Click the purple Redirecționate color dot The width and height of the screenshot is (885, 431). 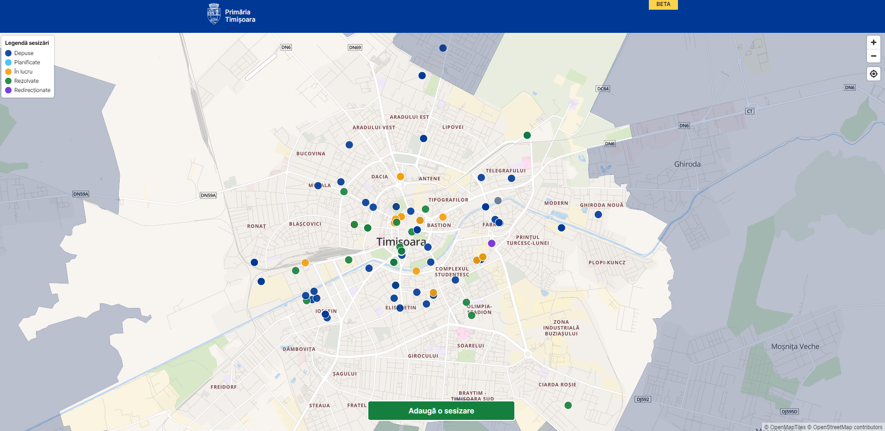coord(8,90)
